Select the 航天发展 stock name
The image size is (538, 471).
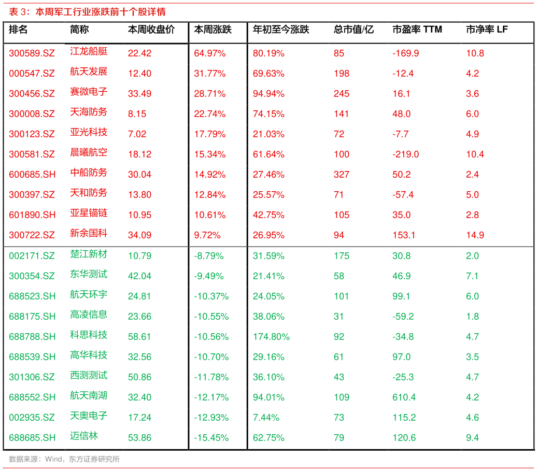pyautogui.click(x=89, y=72)
